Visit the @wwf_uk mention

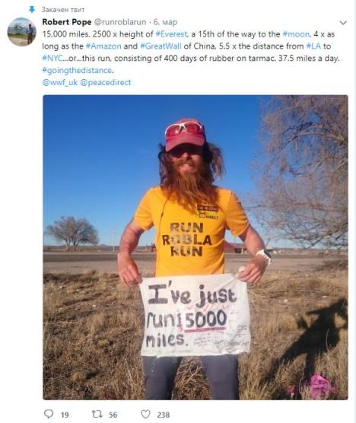[60, 83]
